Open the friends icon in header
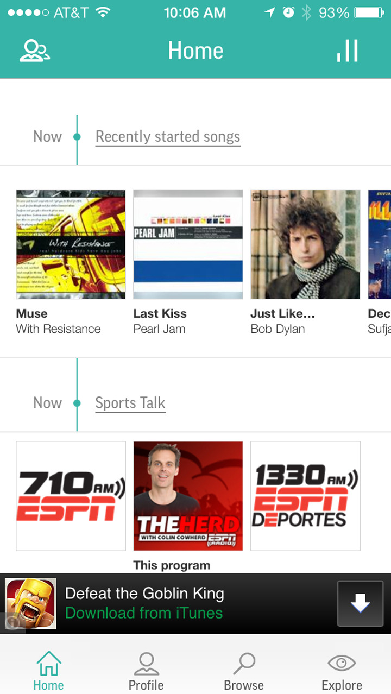391x694 pixels. [x=35, y=51]
